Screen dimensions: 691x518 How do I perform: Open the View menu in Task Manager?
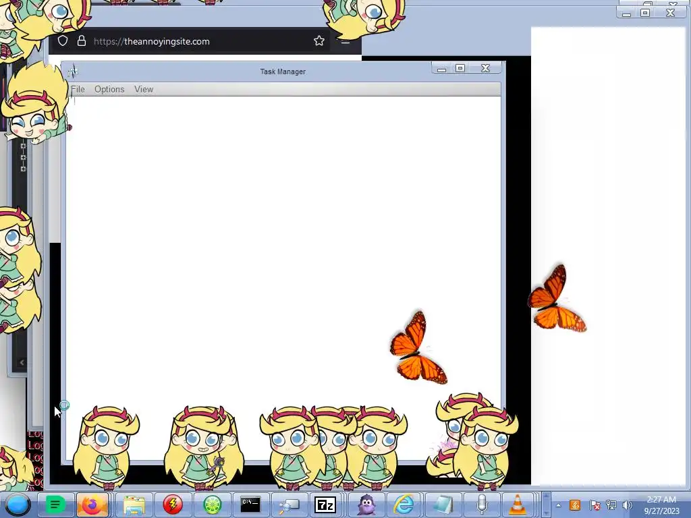144,90
